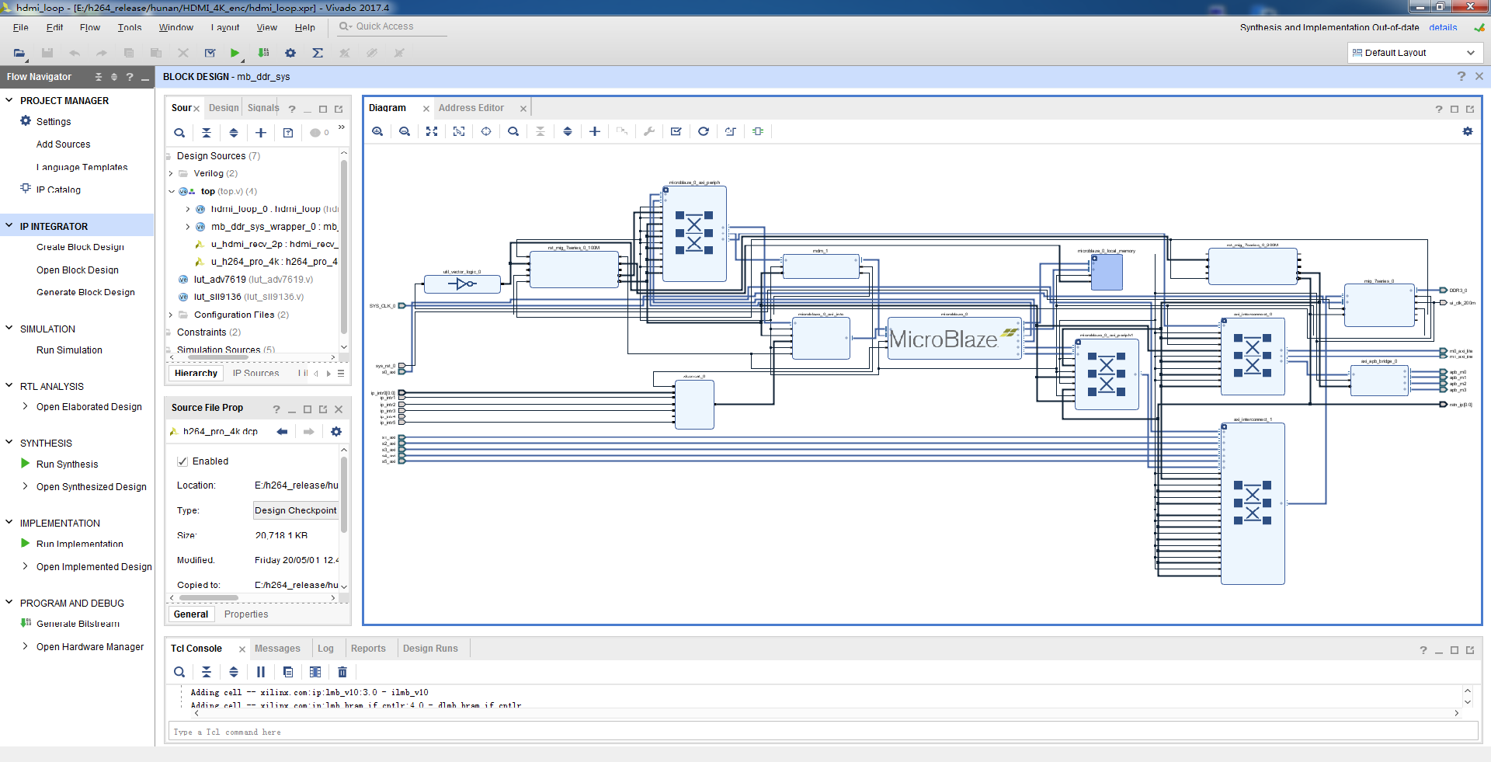Click the trash Clear icon in Tcl Console
This screenshot has height=762, width=1491.
point(342,672)
